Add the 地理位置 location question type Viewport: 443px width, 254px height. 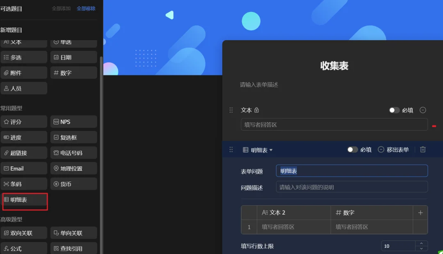pos(74,168)
